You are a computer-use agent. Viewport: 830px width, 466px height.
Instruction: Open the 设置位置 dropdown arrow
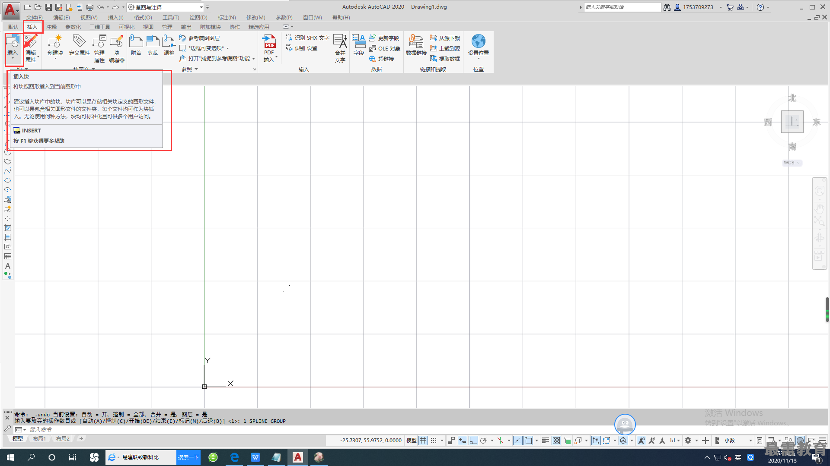coord(479,59)
